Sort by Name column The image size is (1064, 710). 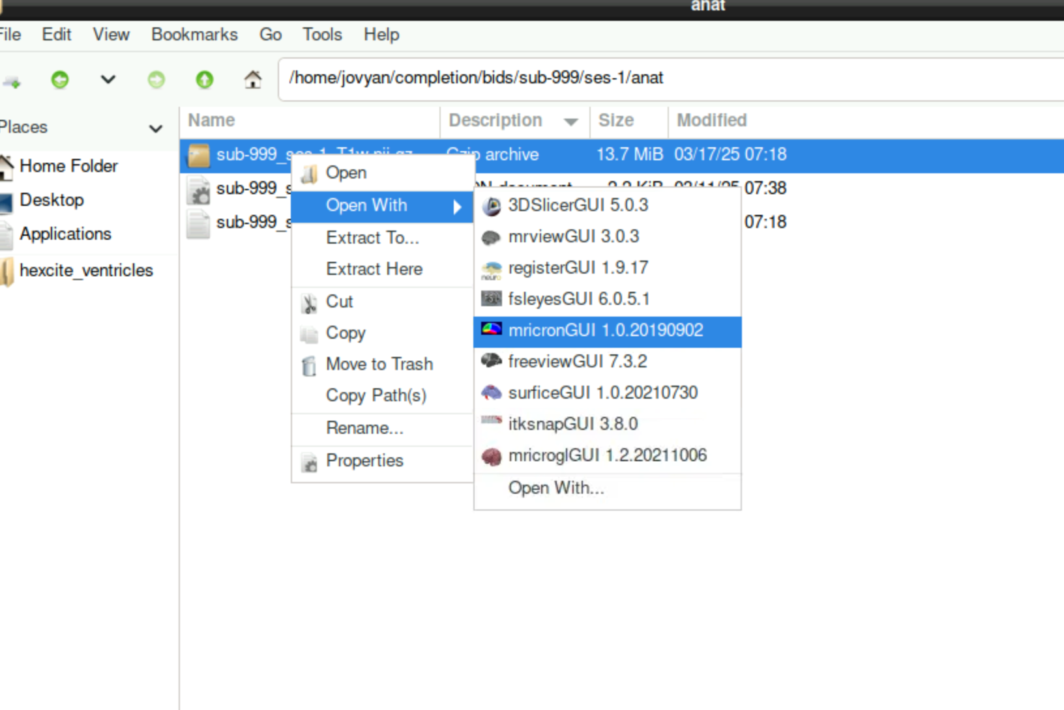[309, 121]
